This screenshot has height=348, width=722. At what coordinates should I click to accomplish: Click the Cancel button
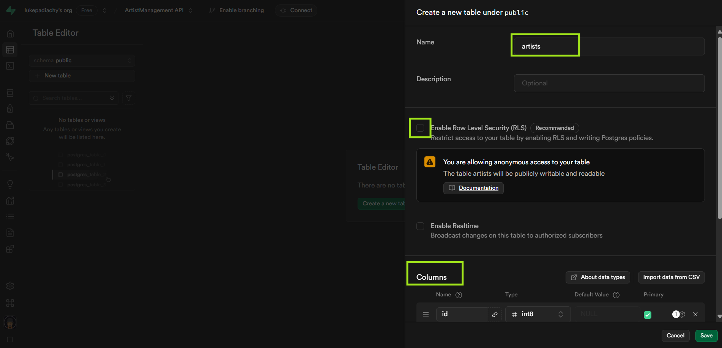pos(676,335)
